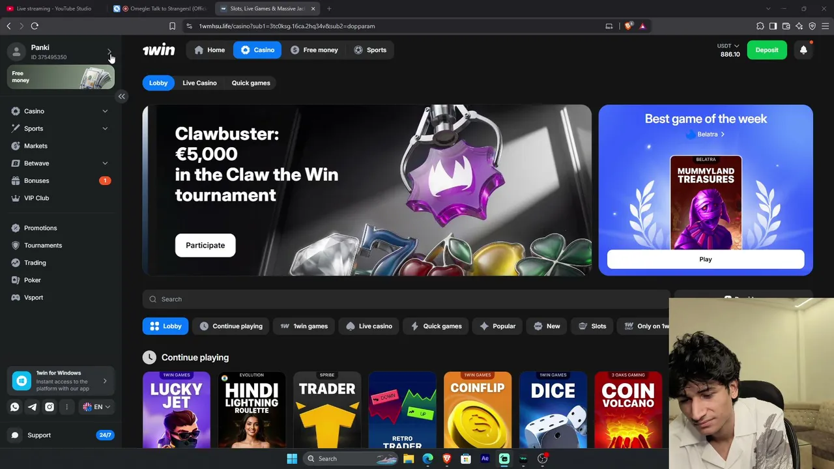Click the 1win logo

(x=158, y=50)
